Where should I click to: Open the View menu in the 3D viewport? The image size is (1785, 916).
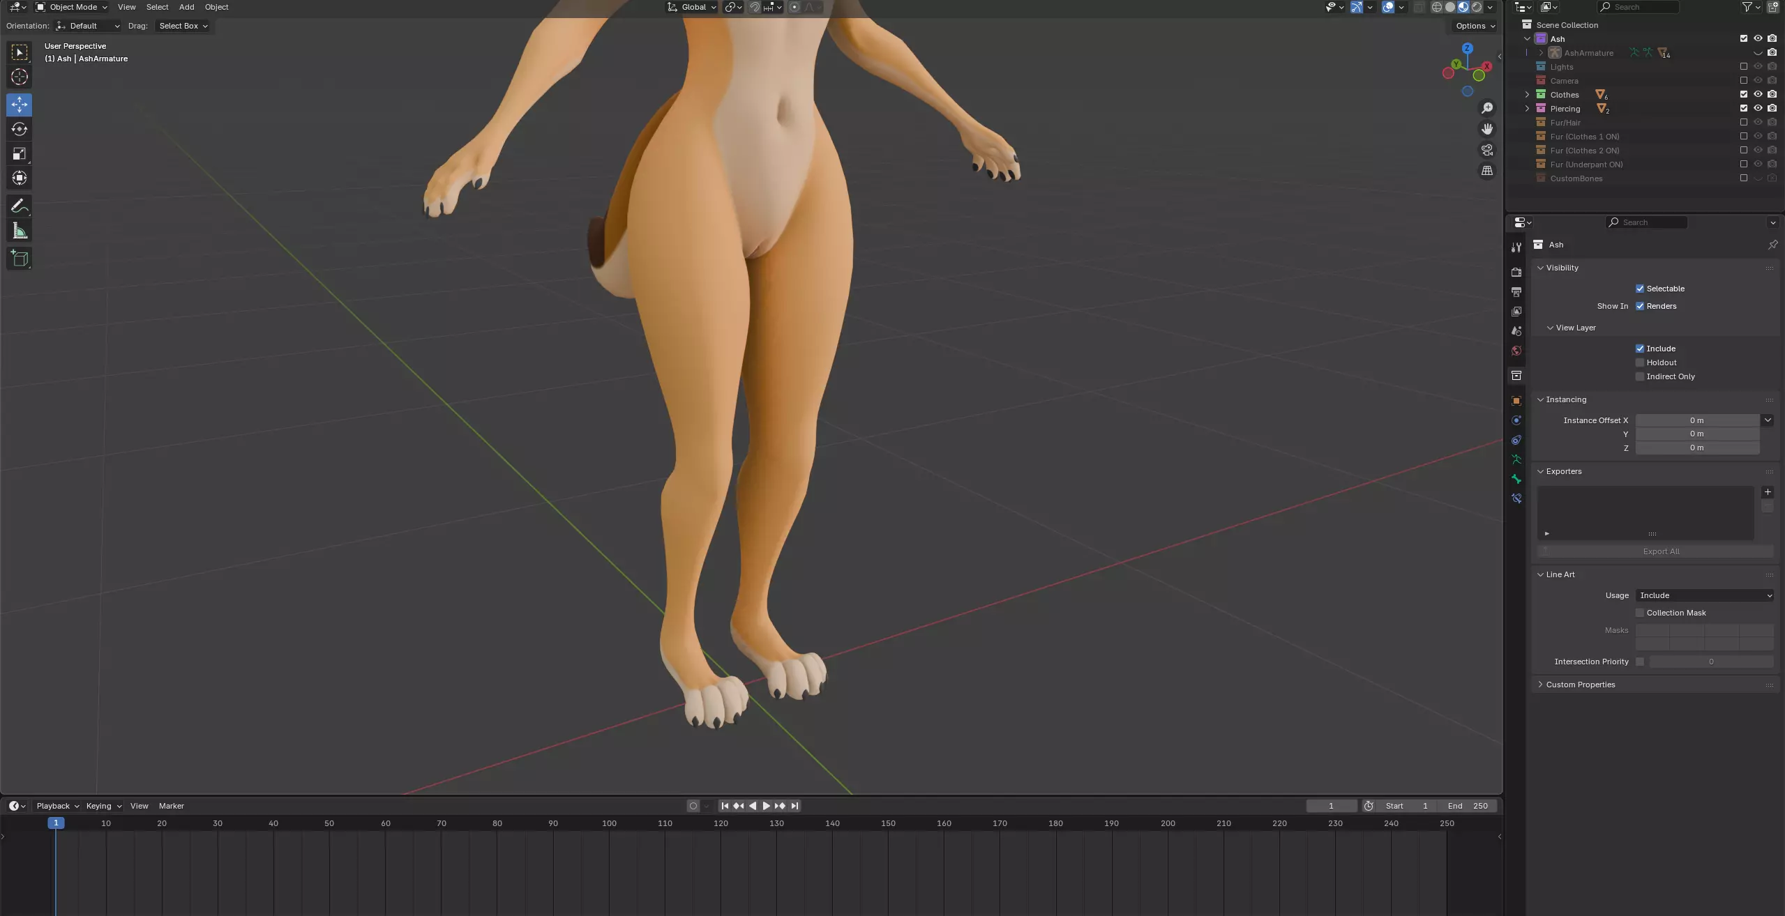[x=126, y=7]
